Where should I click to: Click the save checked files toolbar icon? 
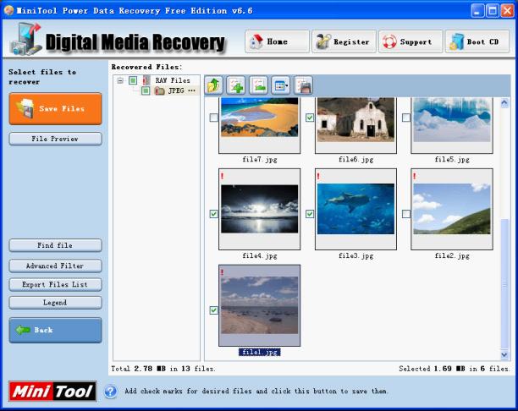click(x=303, y=85)
